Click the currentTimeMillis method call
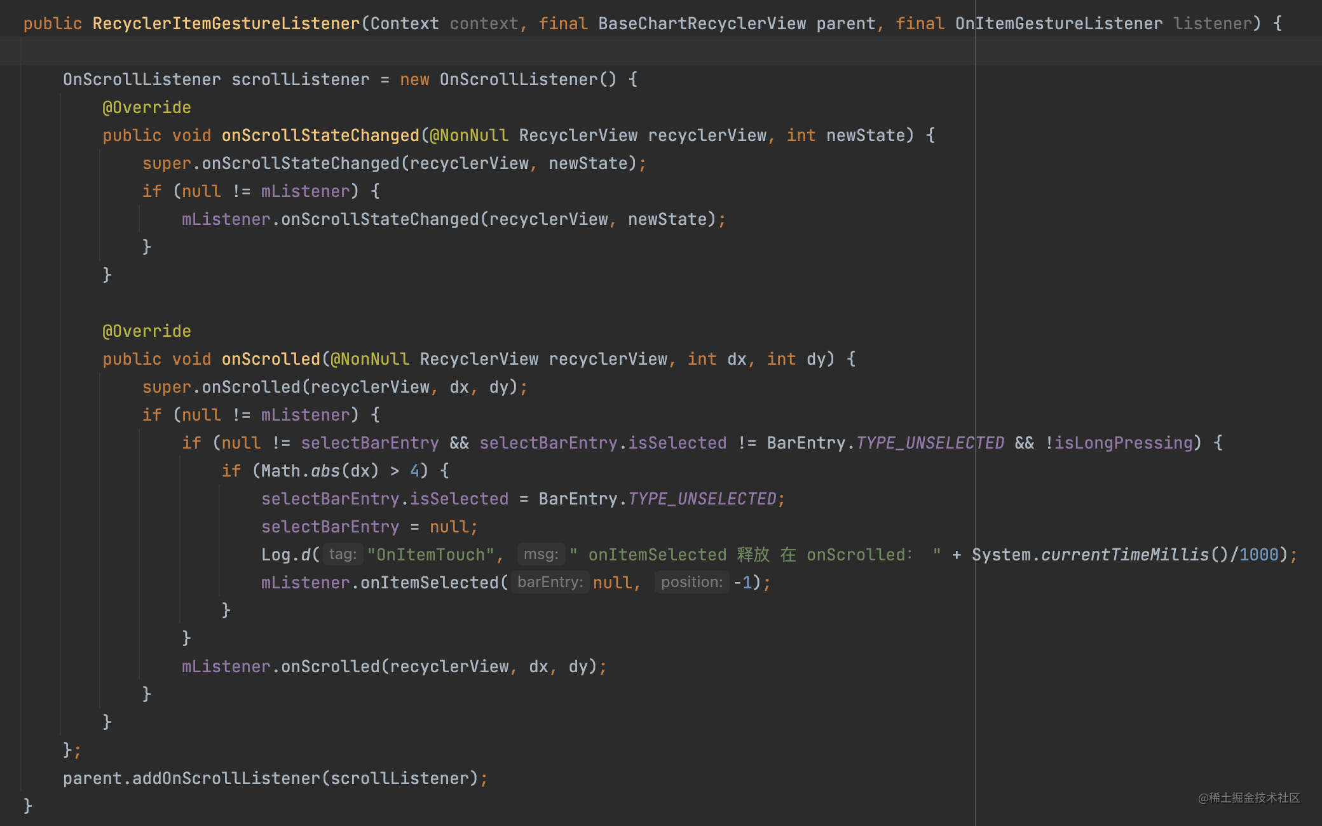The width and height of the screenshot is (1322, 826). point(1124,555)
